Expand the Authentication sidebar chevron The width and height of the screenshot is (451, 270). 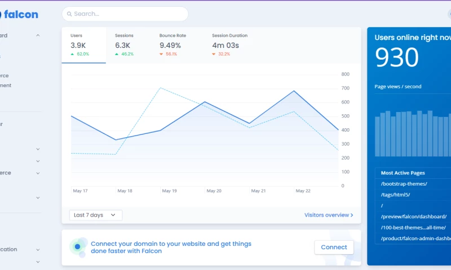[x=38, y=250]
